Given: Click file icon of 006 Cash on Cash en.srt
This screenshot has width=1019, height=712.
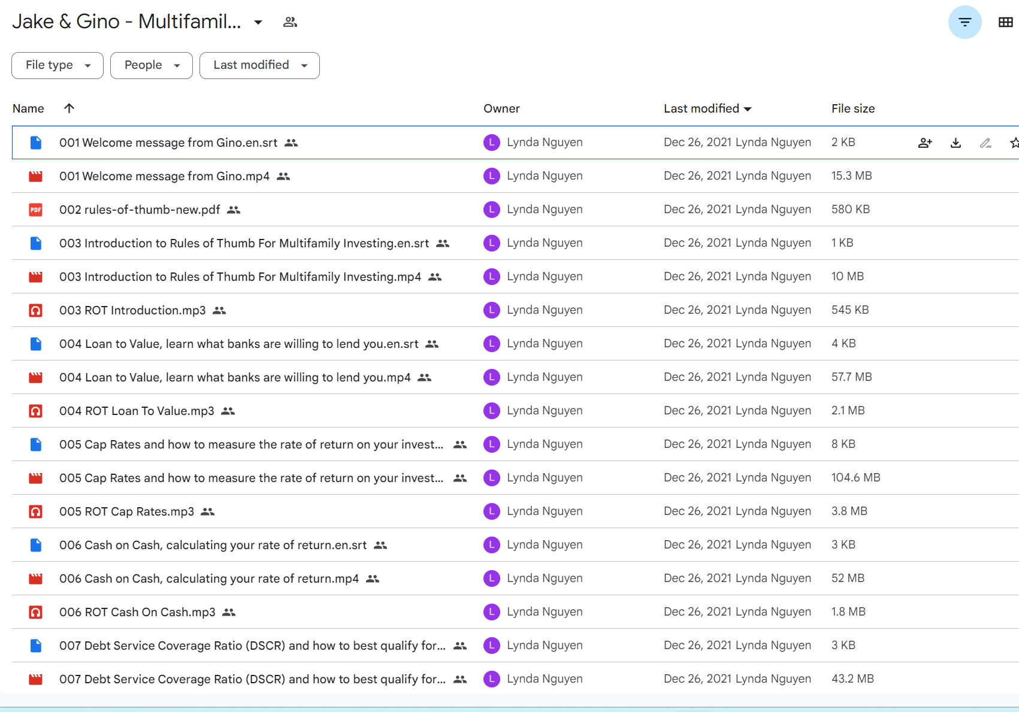Looking at the screenshot, I should (36, 545).
